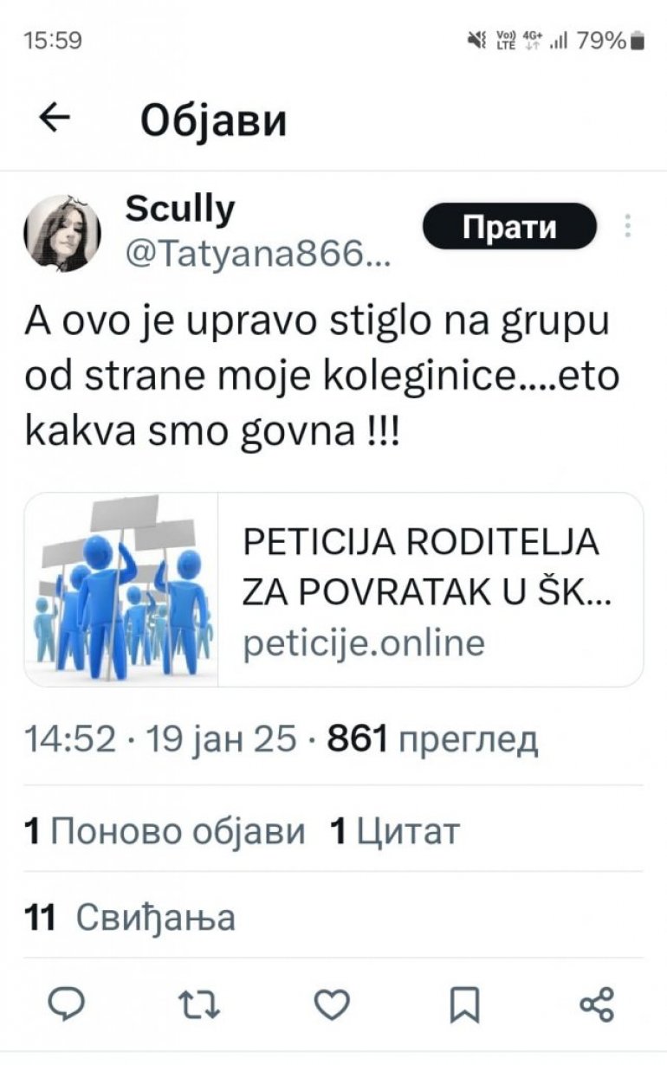Click the Scully display name
This screenshot has height=1065, width=667.
(180, 208)
